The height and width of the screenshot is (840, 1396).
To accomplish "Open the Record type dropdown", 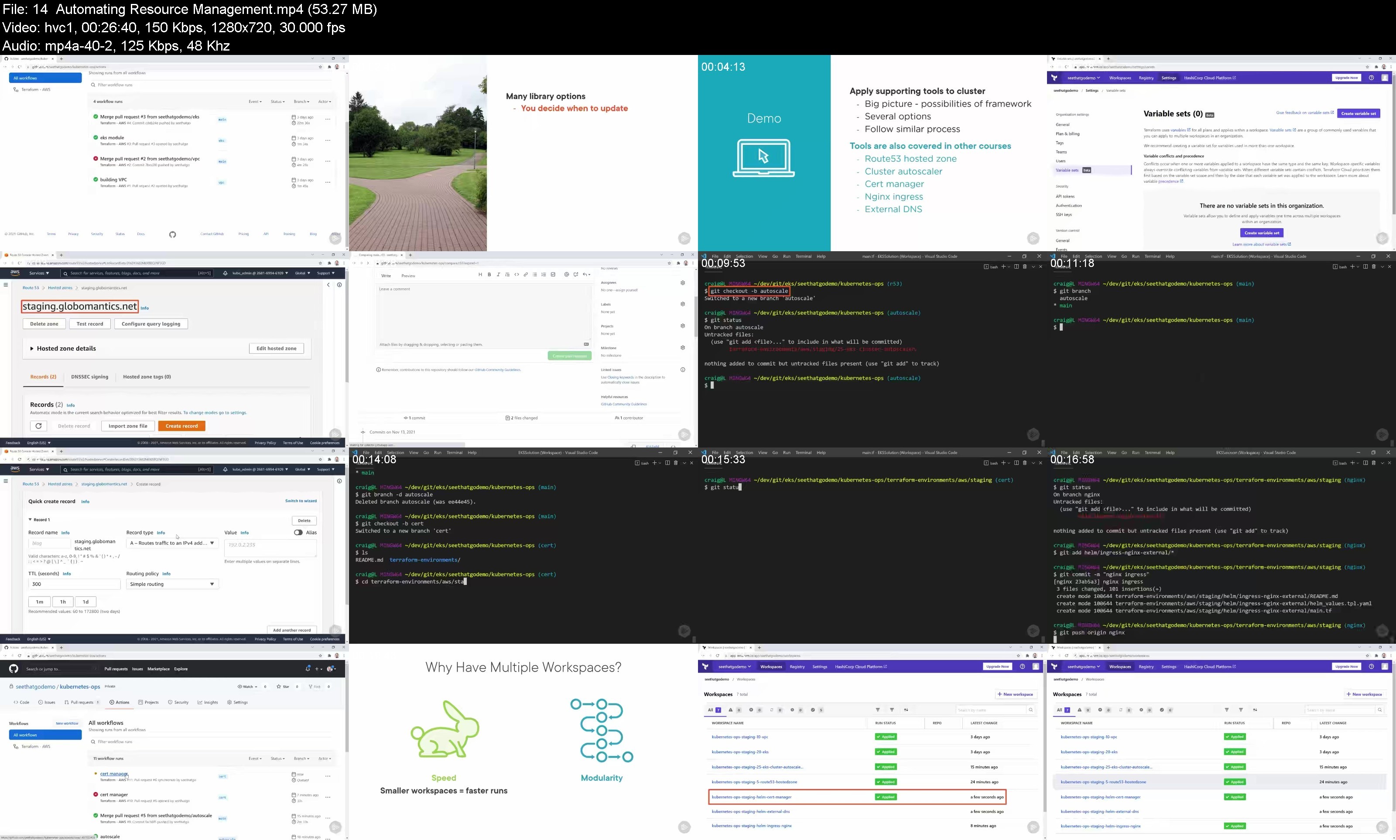I will (172, 543).
